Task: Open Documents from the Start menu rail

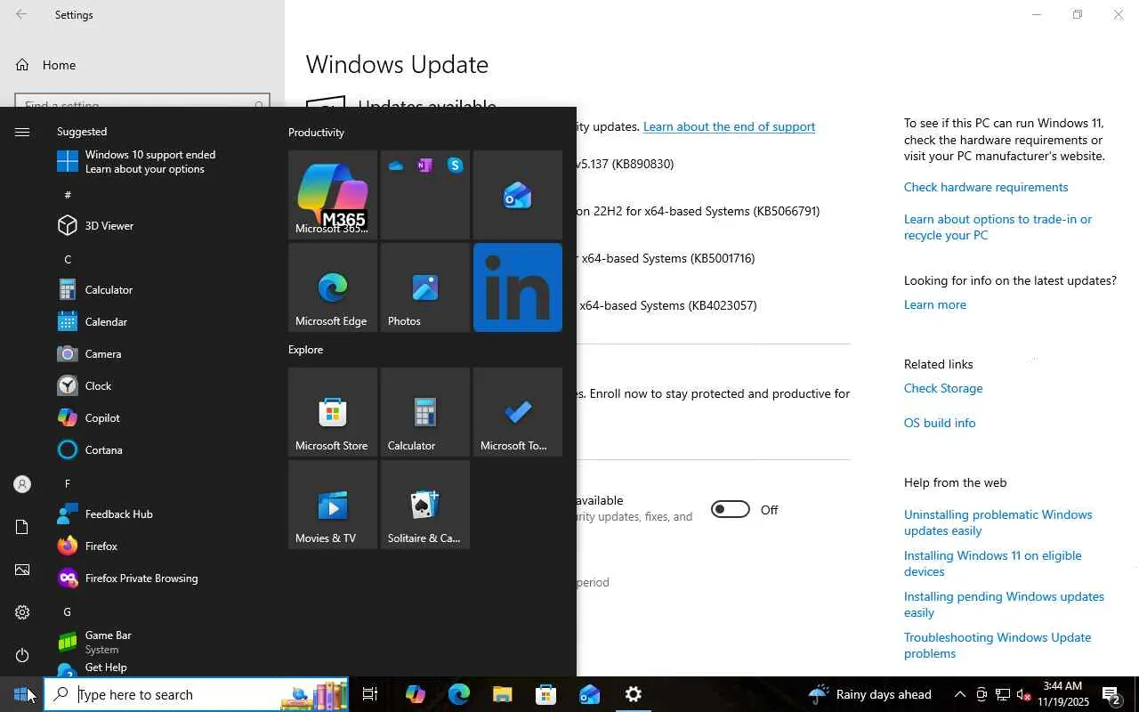Action: [x=22, y=527]
